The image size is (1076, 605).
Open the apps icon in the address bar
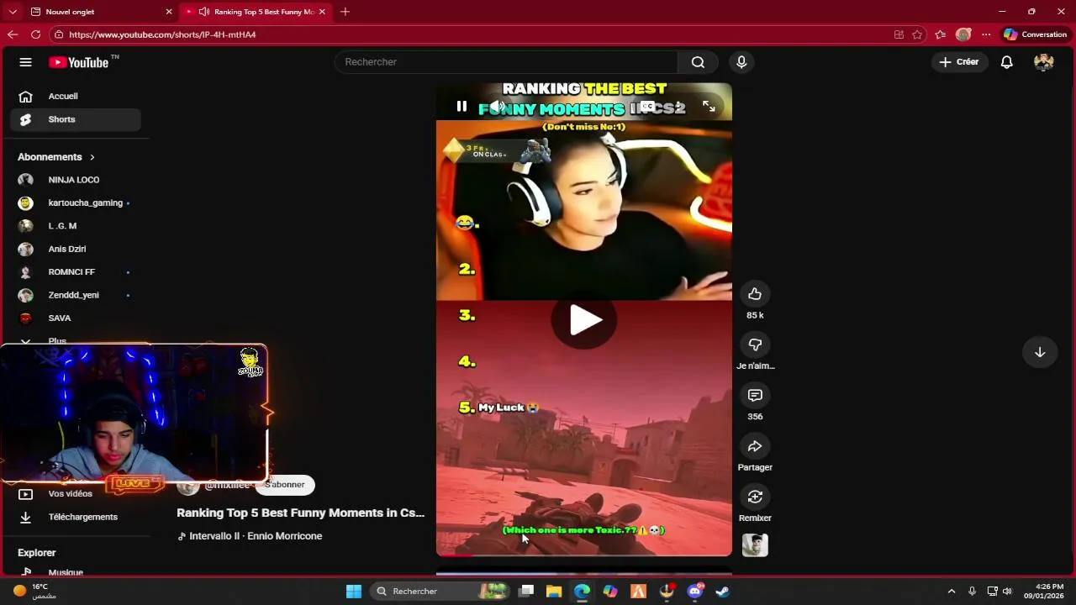pos(899,34)
